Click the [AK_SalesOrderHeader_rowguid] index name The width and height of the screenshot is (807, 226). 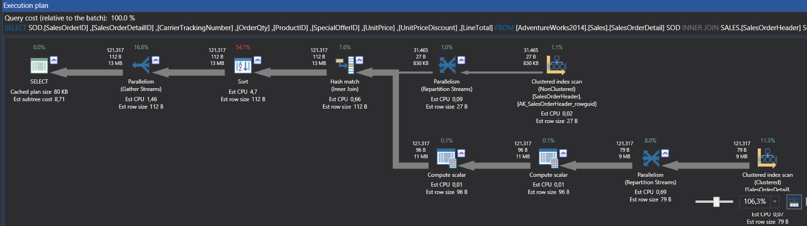click(557, 104)
